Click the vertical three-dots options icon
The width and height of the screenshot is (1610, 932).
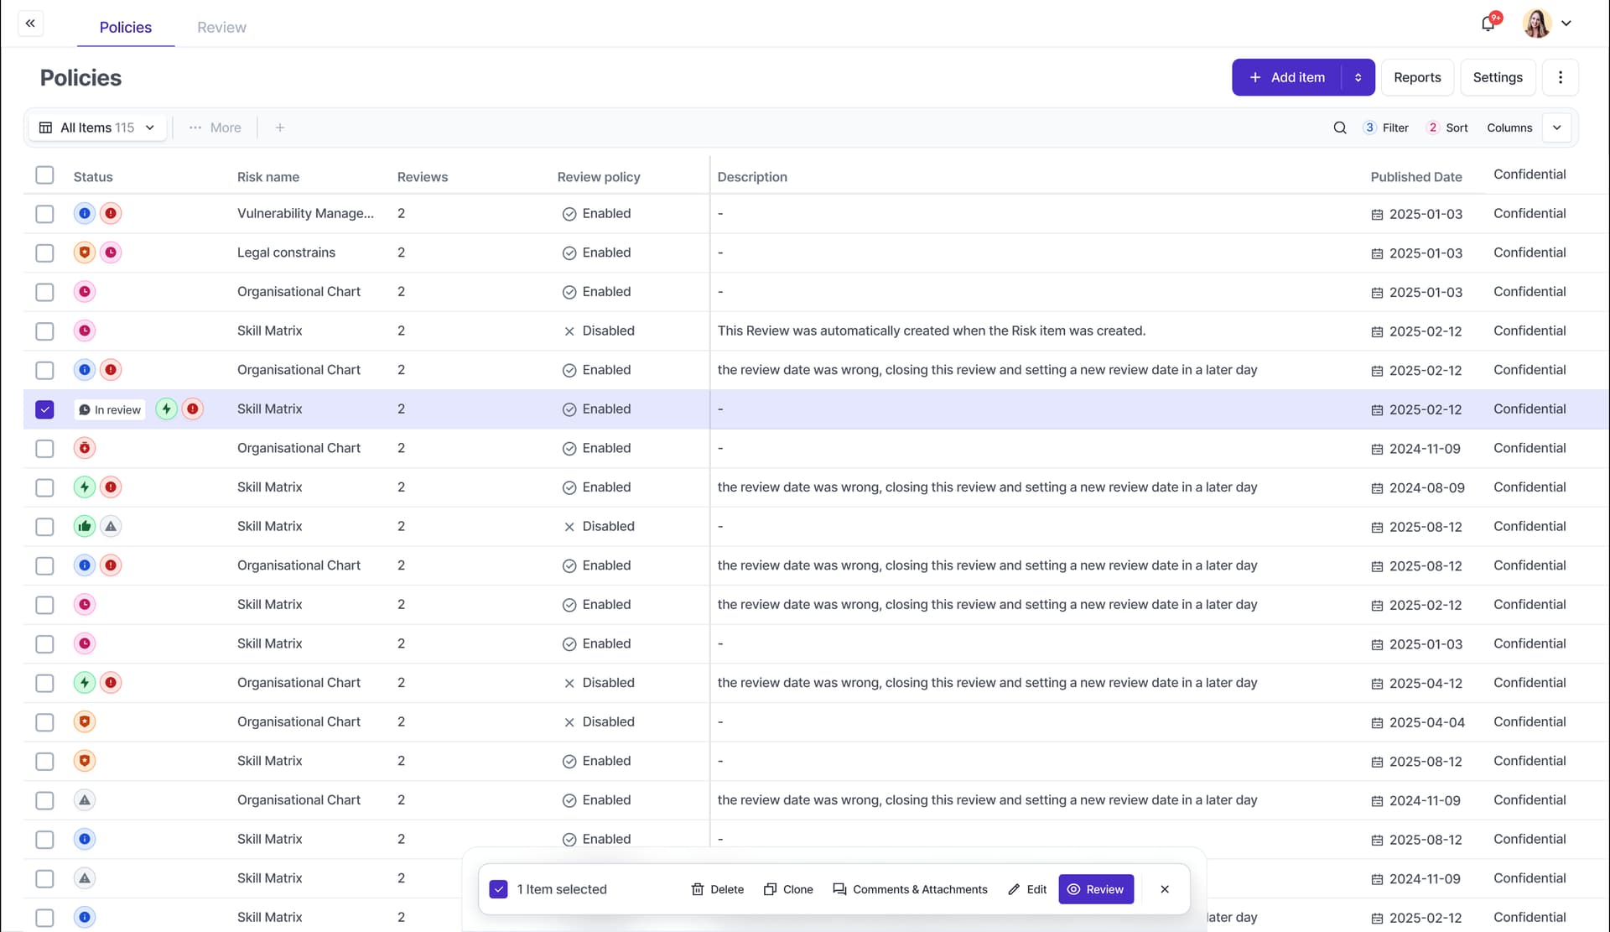point(1560,77)
